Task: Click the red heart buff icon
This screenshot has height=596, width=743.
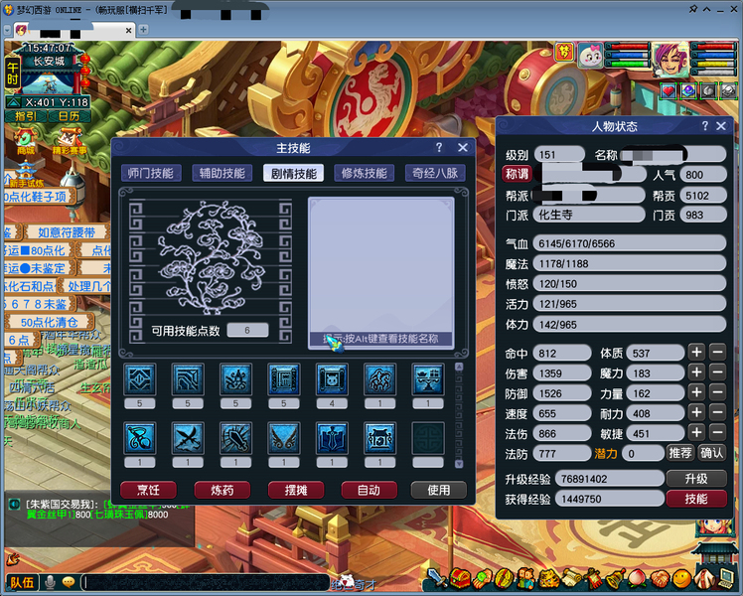Action: pyautogui.click(x=669, y=91)
